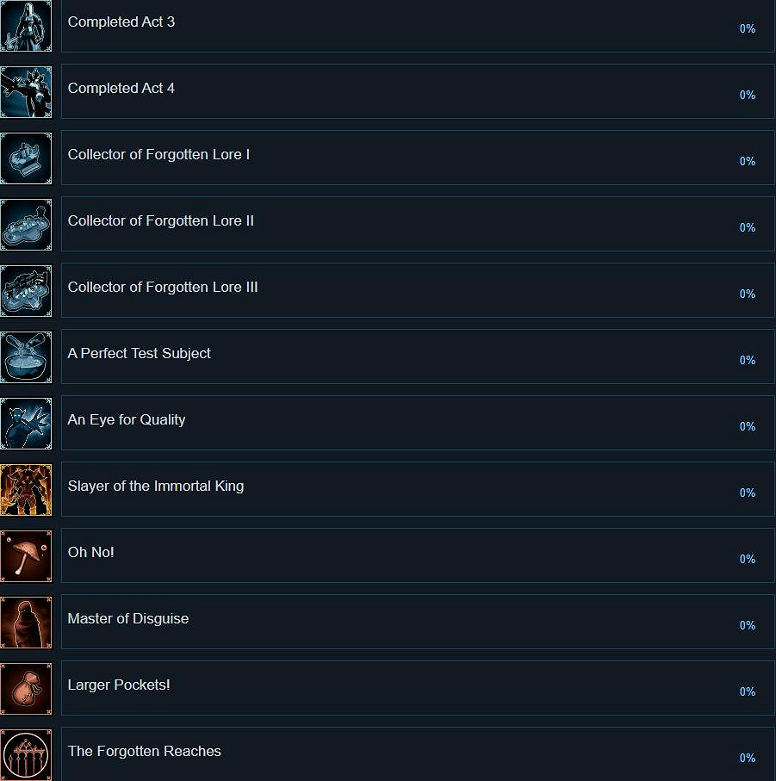Click the Master of Disguise title text
Screen dimensions: 776x781
coord(128,619)
